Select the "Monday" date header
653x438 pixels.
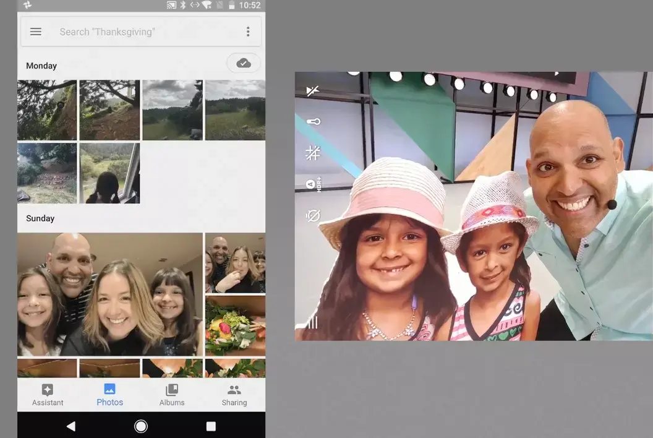click(41, 66)
